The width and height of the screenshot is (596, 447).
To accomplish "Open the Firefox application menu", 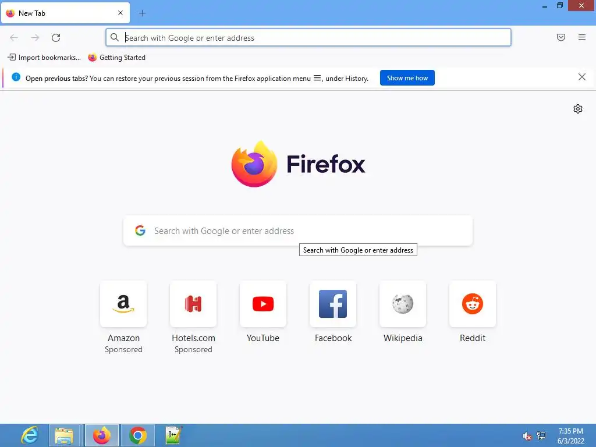I will coord(582,37).
